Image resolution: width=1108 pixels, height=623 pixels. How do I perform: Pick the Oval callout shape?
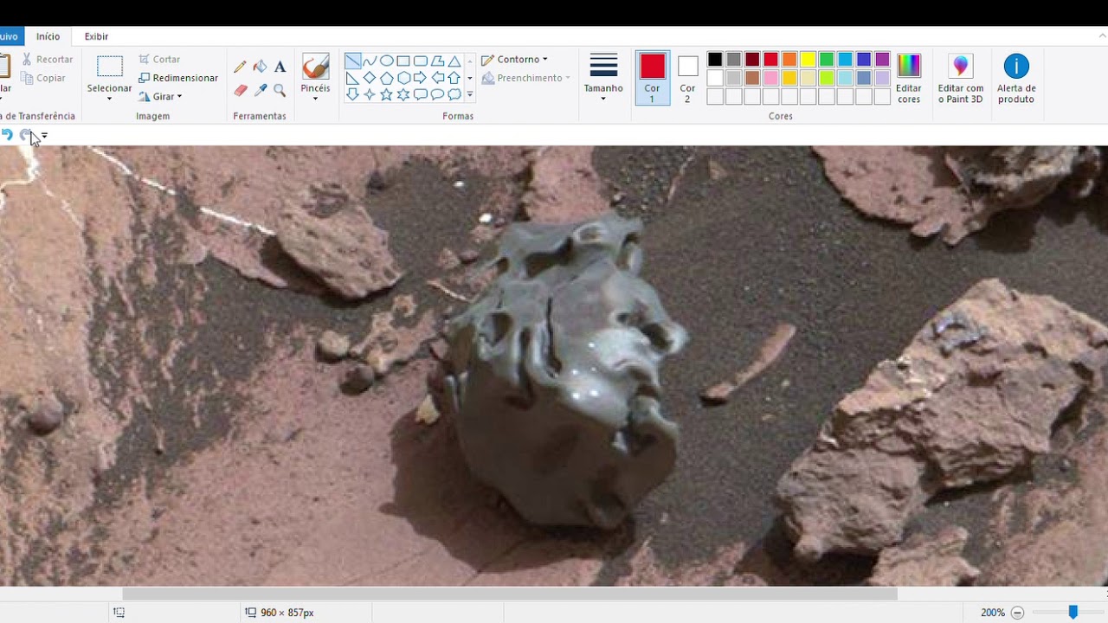tap(437, 94)
